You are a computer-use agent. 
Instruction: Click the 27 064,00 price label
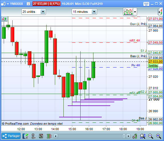(155, 26)
